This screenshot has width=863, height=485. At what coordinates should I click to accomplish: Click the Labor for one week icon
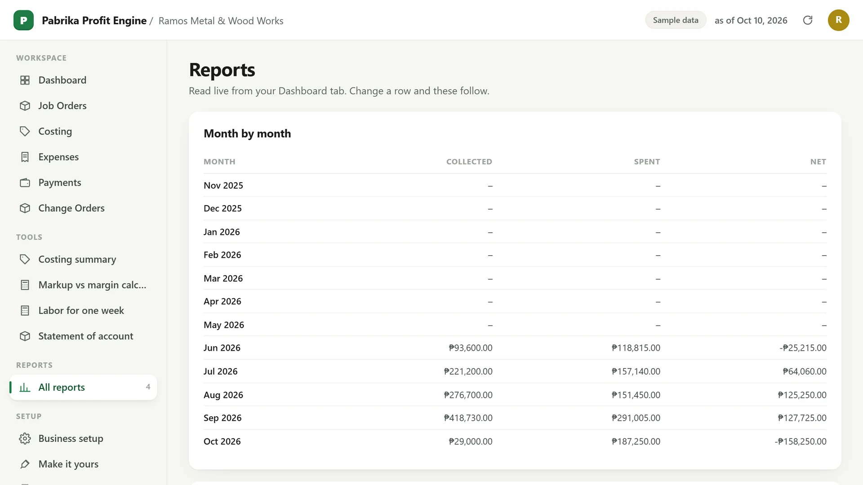pyautogui.click(x=25, y=310)
